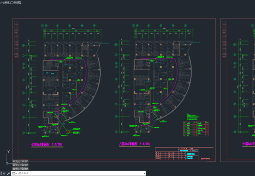Image resolution: width=255 pixels, height=176 pixels.
Task: Select the legend table in the drawing
Action: click(x=196, y=129)
